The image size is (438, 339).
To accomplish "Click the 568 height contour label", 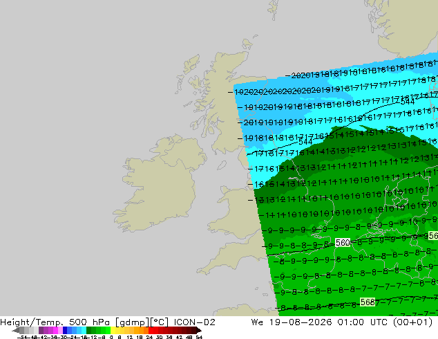I will coord(368,302).
